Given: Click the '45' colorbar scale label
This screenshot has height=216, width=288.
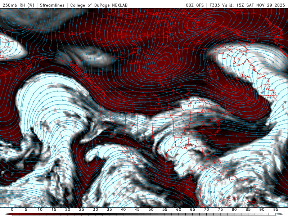Looking at the screenshot, I should [x=137, y=210].
